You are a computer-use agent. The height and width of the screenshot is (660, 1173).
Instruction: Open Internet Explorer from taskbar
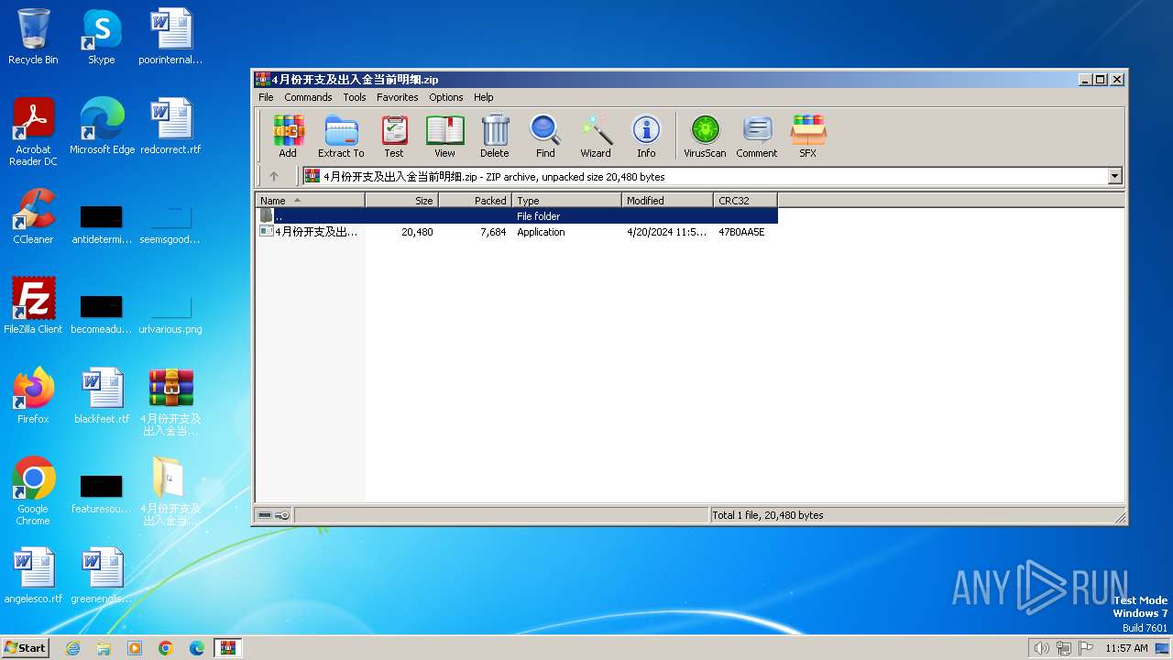[x=72, y=648]
